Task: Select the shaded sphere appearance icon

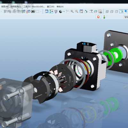Action: pos(60,12)
